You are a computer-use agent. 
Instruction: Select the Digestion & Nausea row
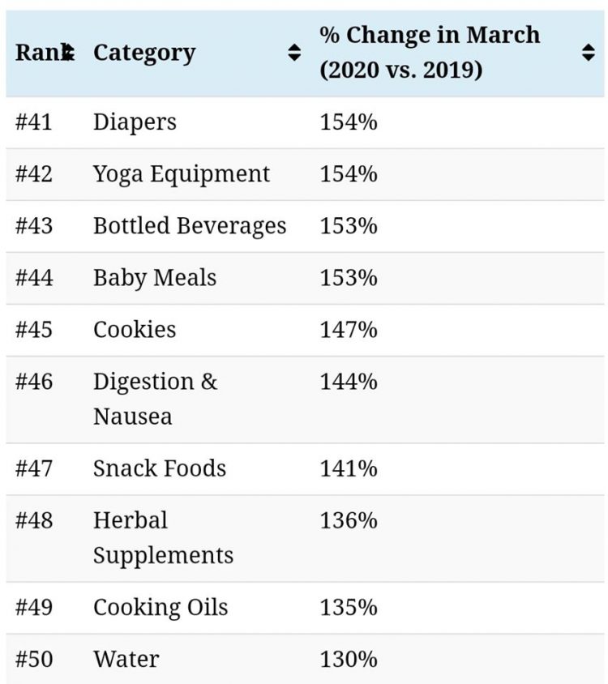pos(155,399)
